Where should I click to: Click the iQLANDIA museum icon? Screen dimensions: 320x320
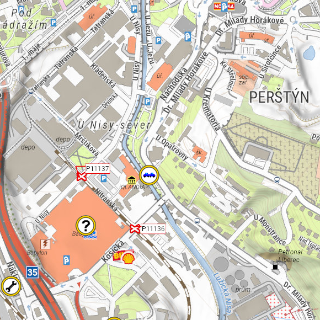[x=132, y=180]
